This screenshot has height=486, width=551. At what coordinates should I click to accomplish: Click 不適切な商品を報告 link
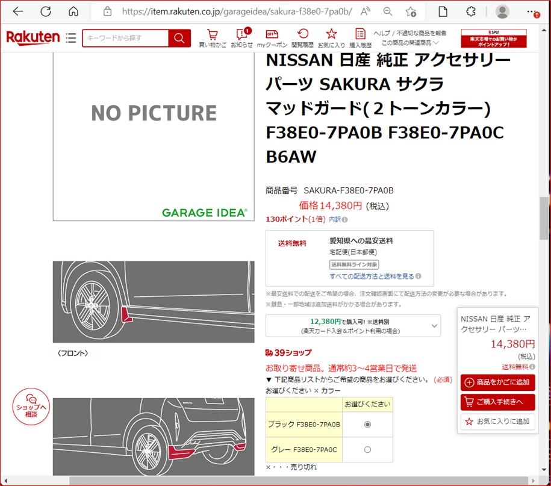[x=422, y=33]
